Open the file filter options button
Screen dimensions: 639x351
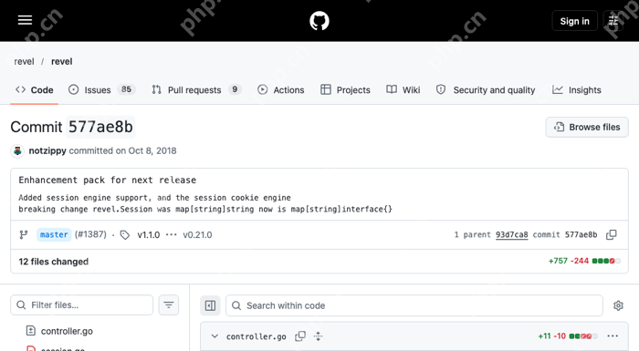pyautogui.click(x=169, y=305)
